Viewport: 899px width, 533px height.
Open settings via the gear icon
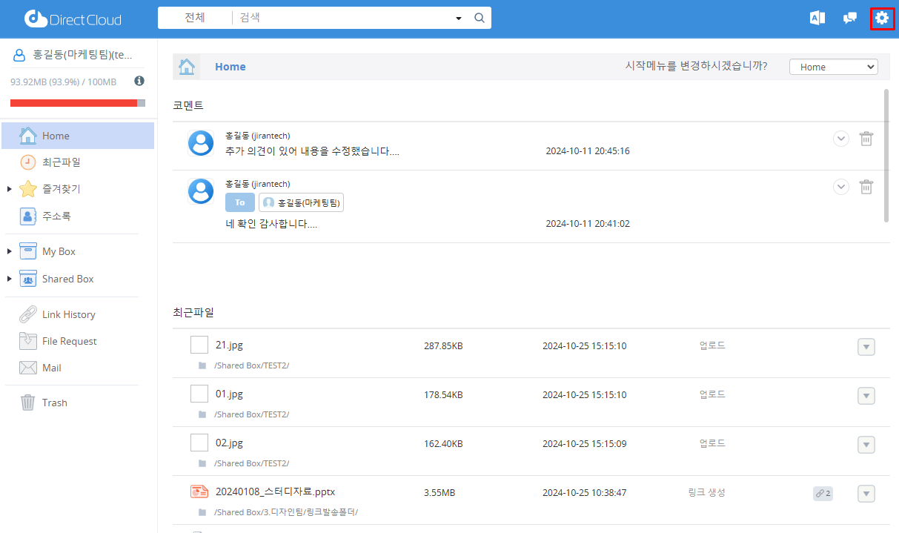(881, 19)
